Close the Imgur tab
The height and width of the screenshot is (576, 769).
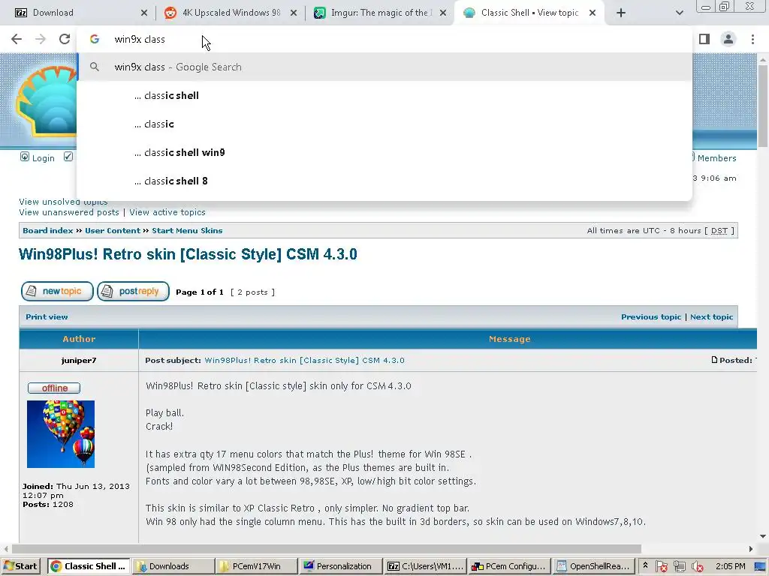(x=443, y=13)
